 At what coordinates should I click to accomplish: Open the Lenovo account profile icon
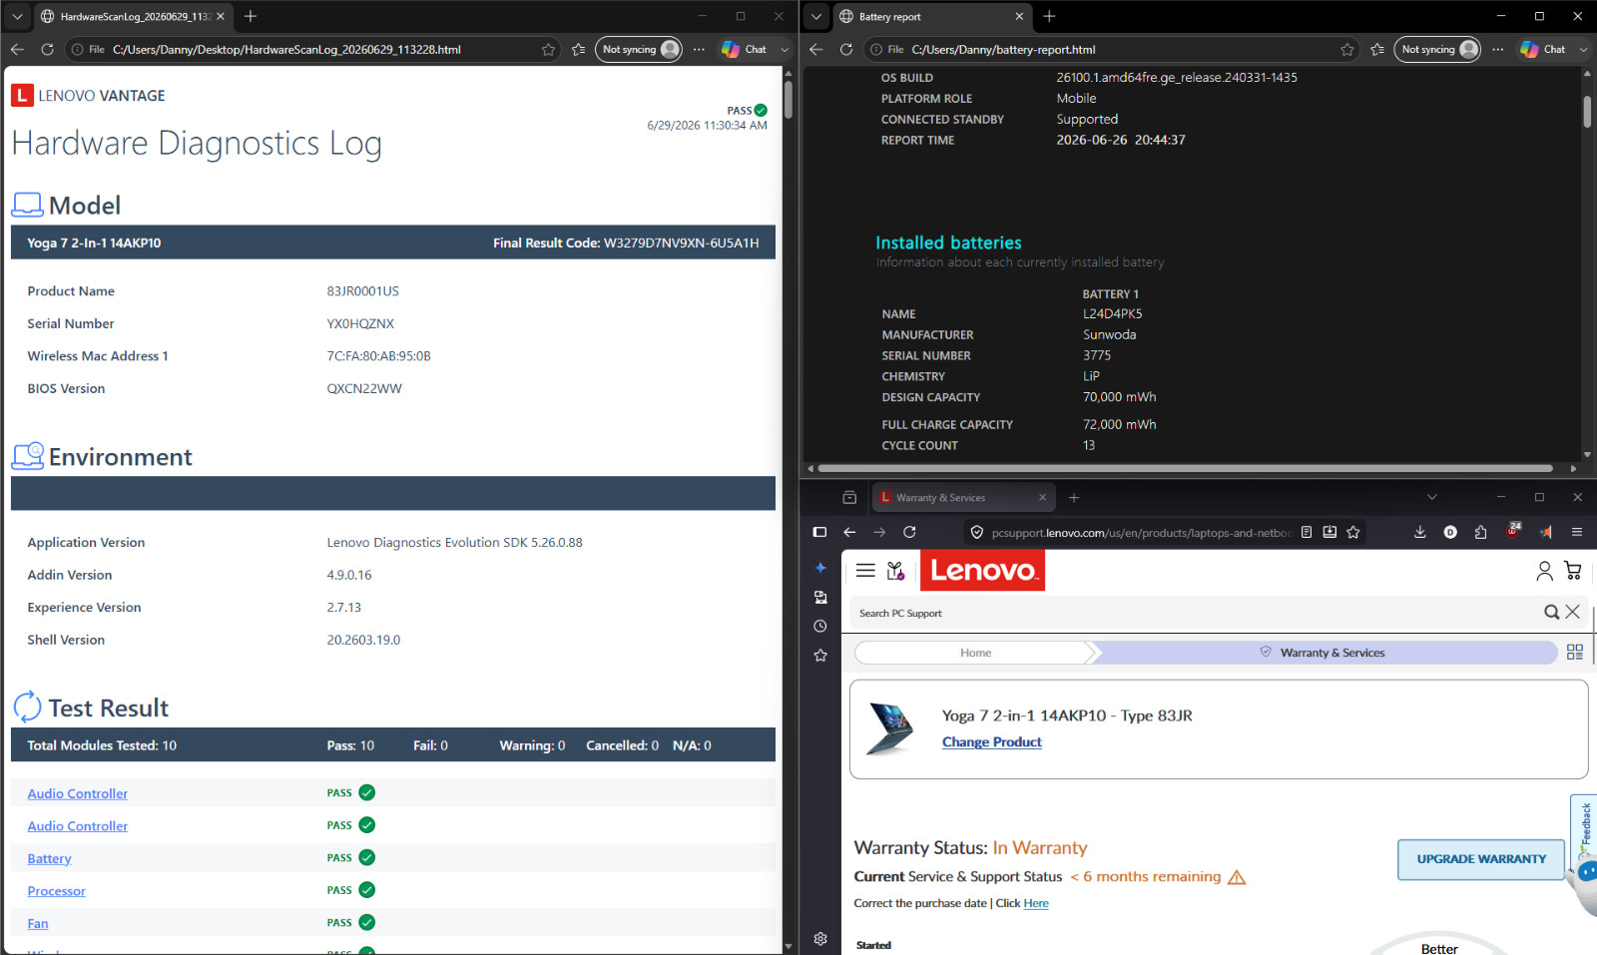click(x=1544, y=571)
